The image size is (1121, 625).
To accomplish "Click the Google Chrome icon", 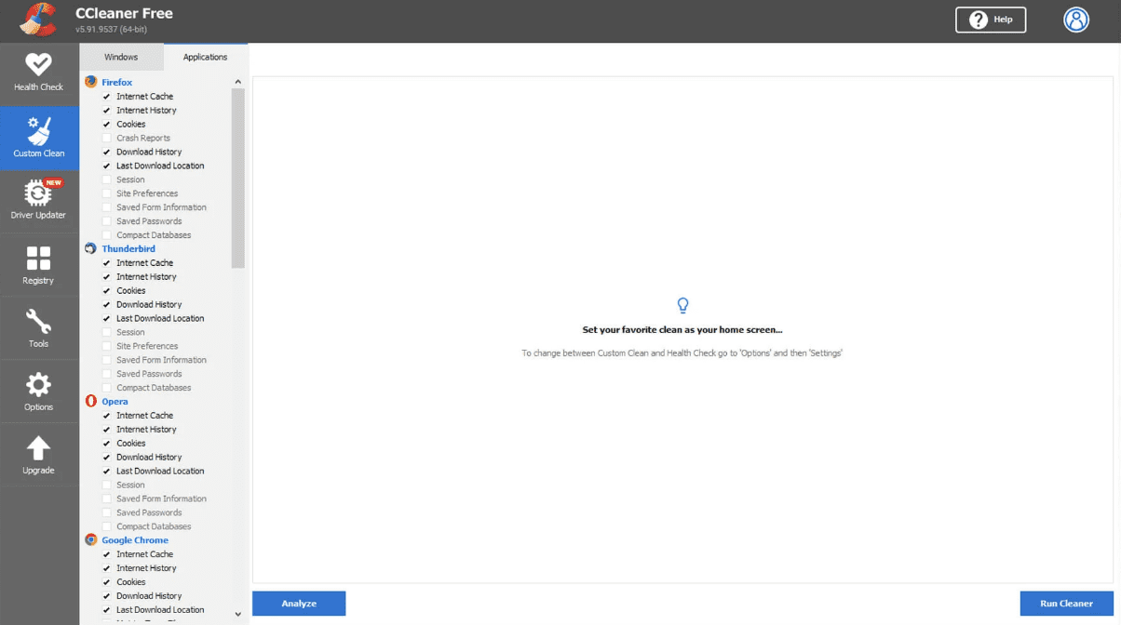I will (x=90, y=539).
